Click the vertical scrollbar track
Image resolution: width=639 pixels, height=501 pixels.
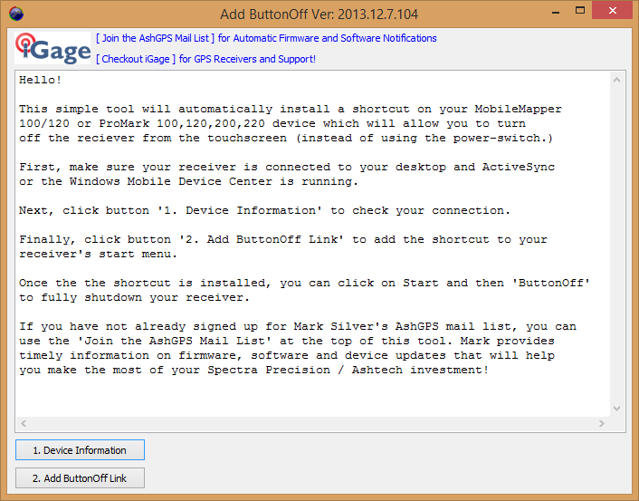(x=616, y=245)
